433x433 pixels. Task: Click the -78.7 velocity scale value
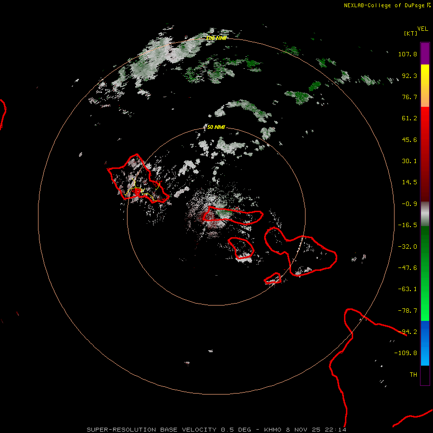pyautogui.click(x=408, y=311)
